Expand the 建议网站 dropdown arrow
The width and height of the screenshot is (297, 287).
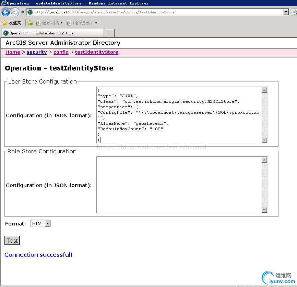coord(61,23)
